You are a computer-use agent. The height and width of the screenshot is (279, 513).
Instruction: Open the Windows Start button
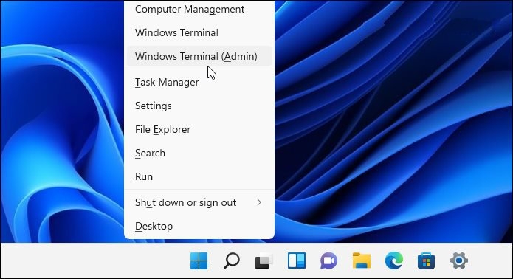click(199, 261)
